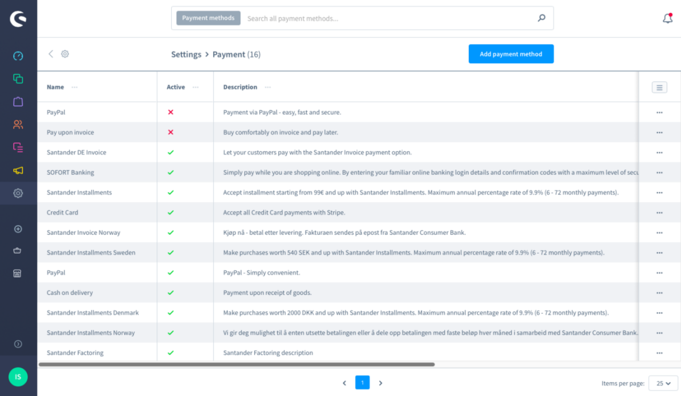Click green check for Santander Factoring
681x396 pixels.
click(x=171, y=353)
